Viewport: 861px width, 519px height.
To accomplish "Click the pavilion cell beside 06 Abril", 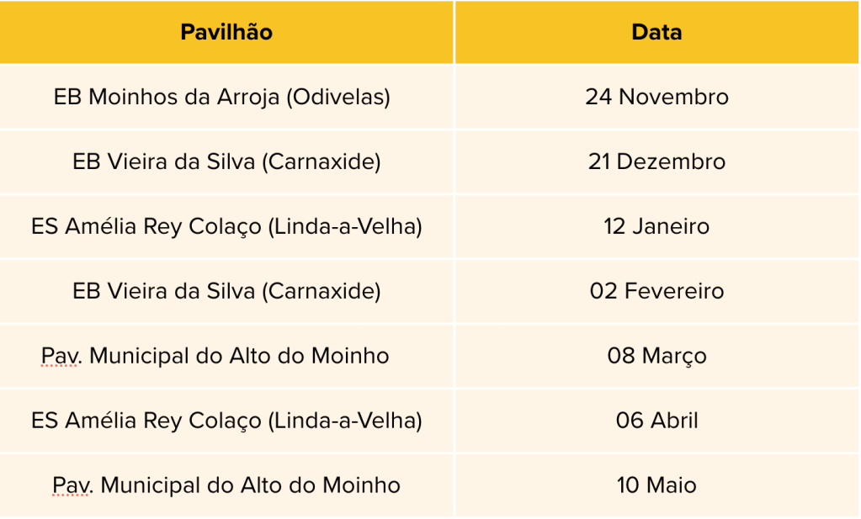I will click(x=226, y=421).
